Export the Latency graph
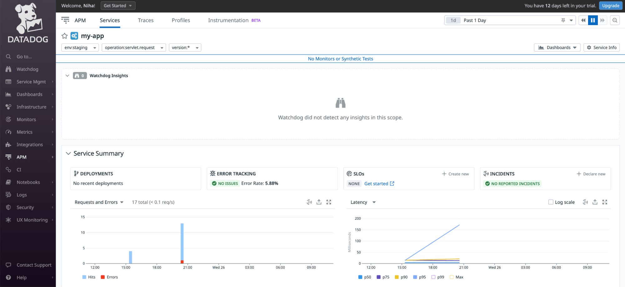This screenshot has width=625, height=287. tap(595, 202)
